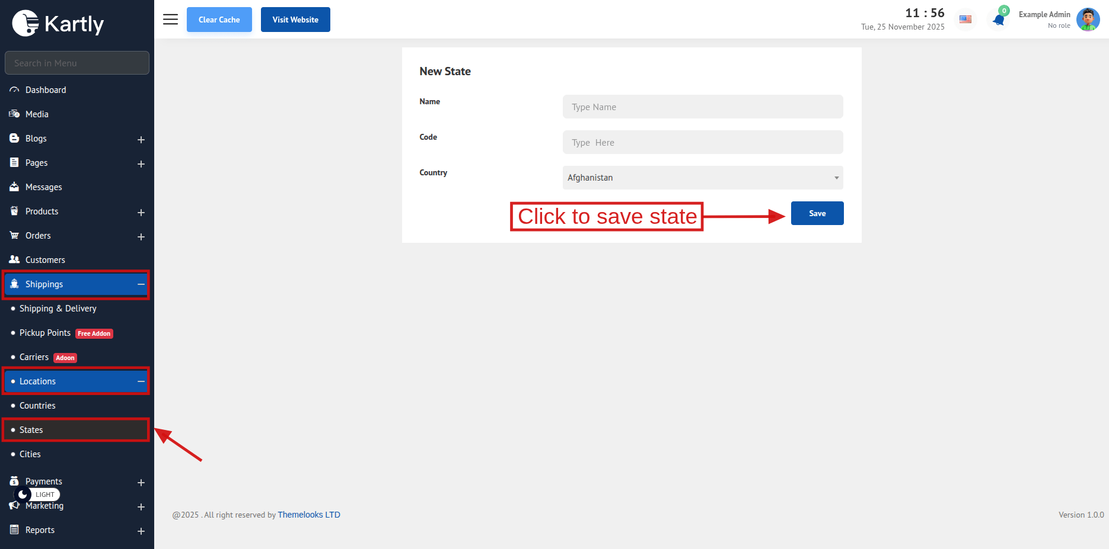
Task: Collapse the Shippings menu section
Action: pos(141,284)
